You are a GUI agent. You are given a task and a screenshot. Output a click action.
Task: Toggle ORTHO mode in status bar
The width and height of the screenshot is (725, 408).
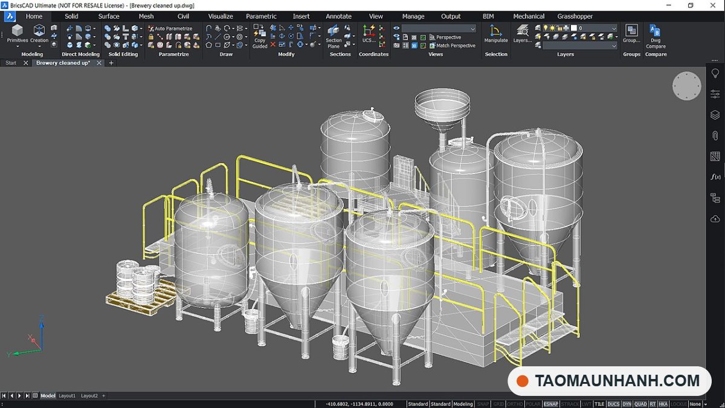515,404
